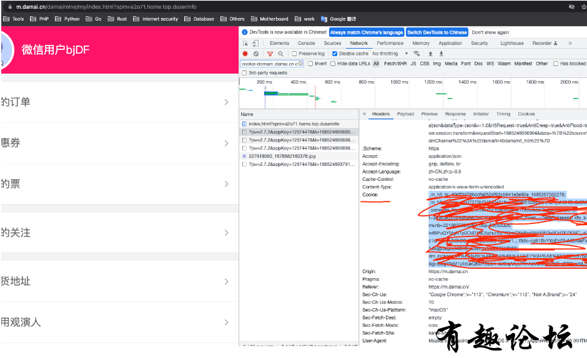Select the 227618080_1878682183378.jpg request
This screenshot has height=358, width=587.
coord(298,156)
